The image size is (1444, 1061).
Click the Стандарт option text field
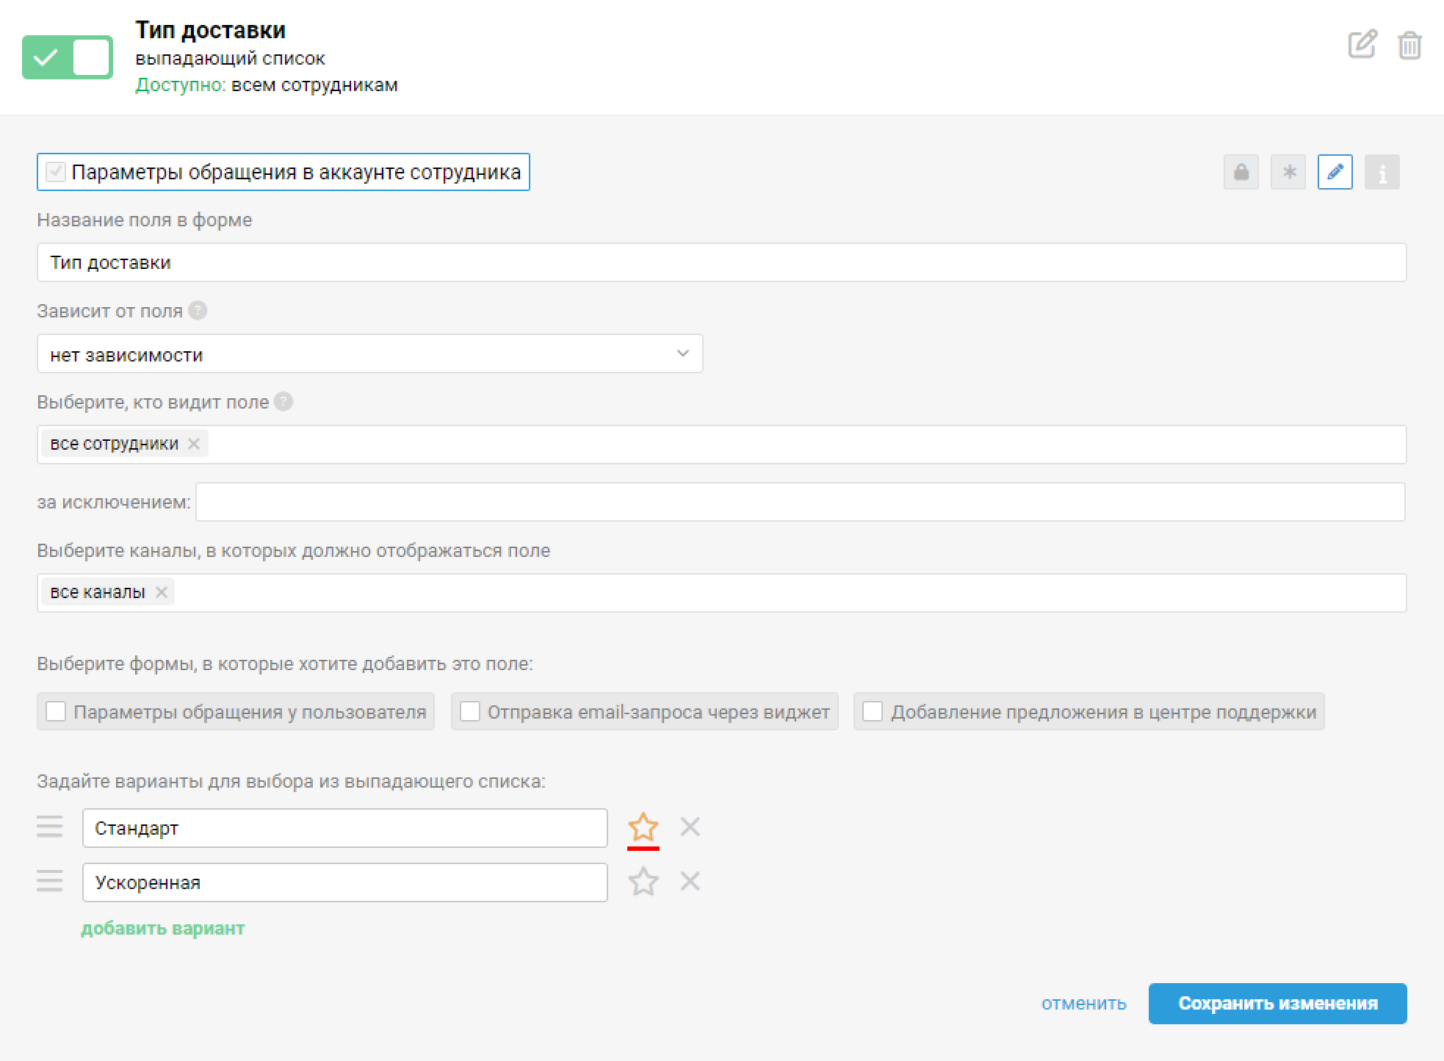coord(345,828)
